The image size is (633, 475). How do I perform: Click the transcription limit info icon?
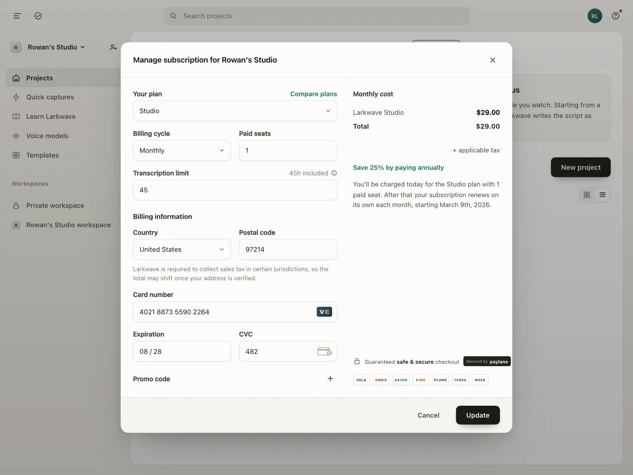click(334, 173)
